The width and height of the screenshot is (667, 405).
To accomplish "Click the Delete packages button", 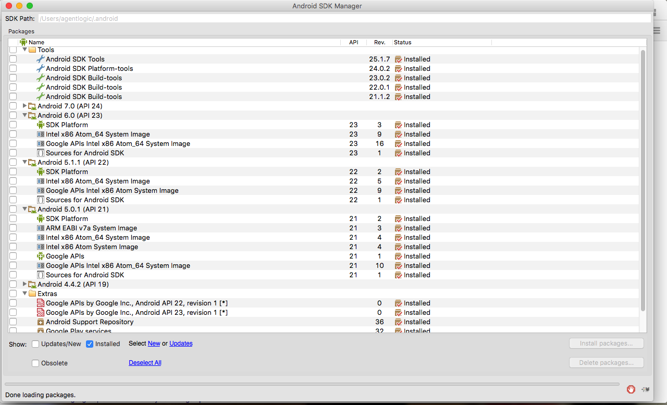I will point(607,363).
